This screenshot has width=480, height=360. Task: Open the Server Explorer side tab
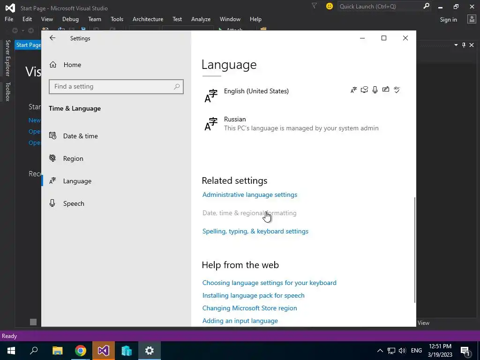[x=7, y=58]
